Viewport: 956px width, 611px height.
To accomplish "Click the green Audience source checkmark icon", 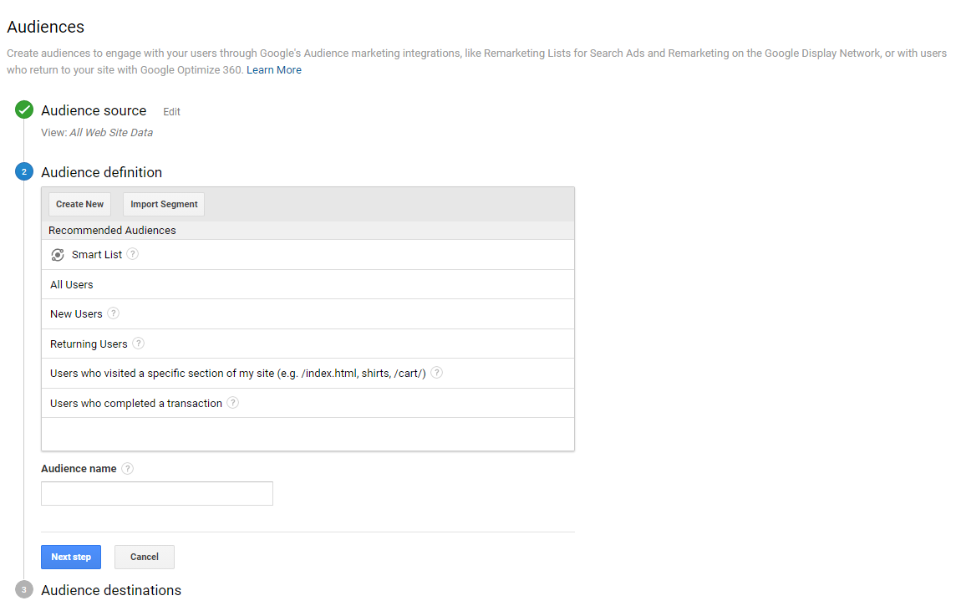I will [24, 110].
